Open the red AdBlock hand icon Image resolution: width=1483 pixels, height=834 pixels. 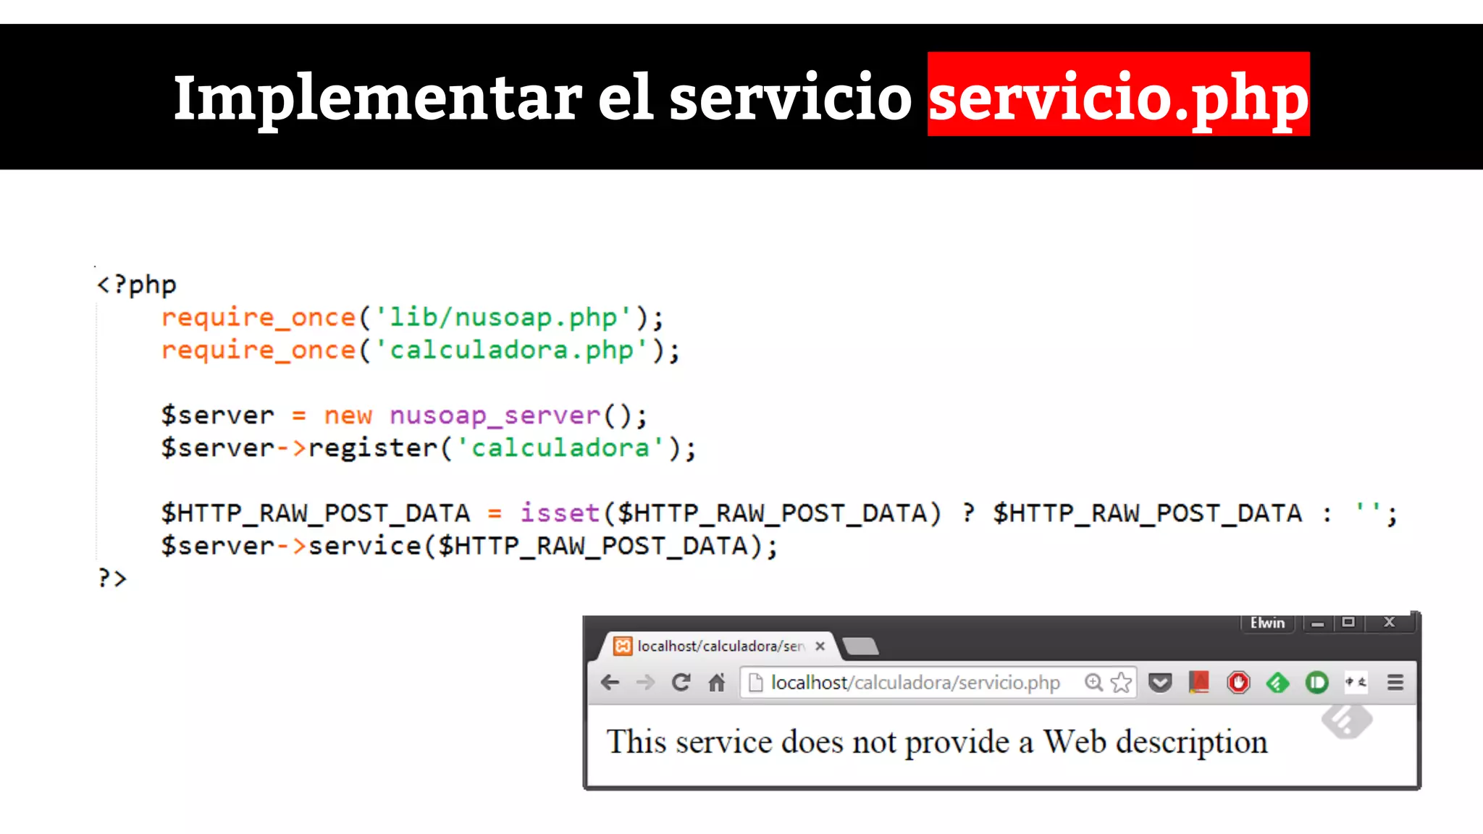click(x=1238, y=682)
